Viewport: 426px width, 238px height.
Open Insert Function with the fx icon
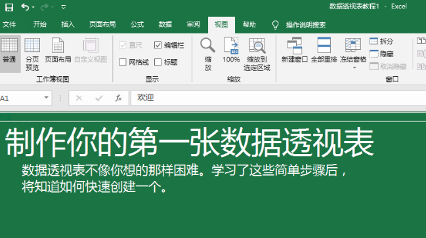(x=118, y=98)
